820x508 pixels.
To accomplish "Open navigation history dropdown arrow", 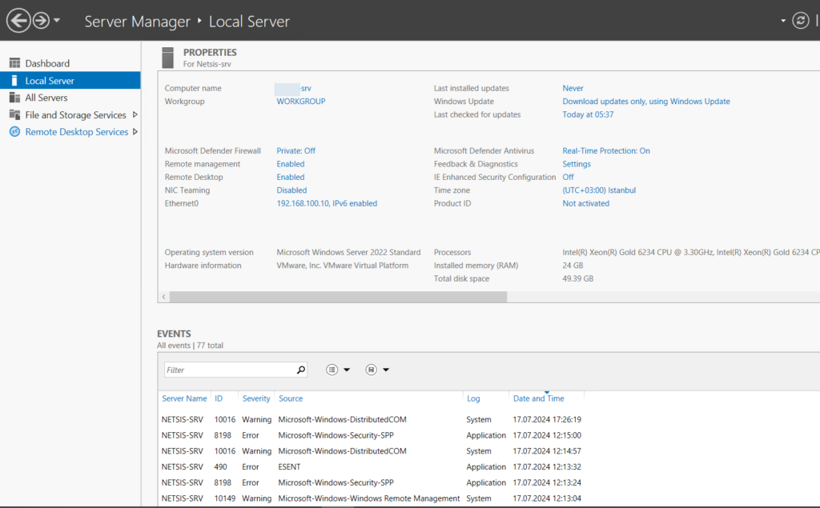I will [57, 21].
